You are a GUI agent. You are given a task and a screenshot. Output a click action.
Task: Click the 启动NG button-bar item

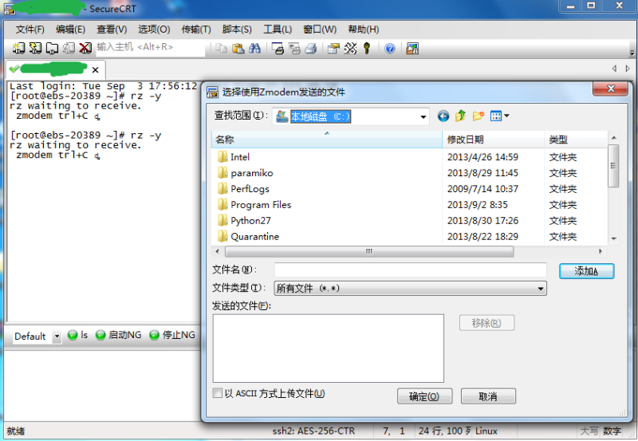coord(119,335)
